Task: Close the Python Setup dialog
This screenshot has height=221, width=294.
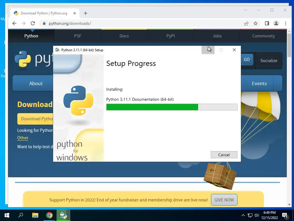Action: tap(234, 50)
